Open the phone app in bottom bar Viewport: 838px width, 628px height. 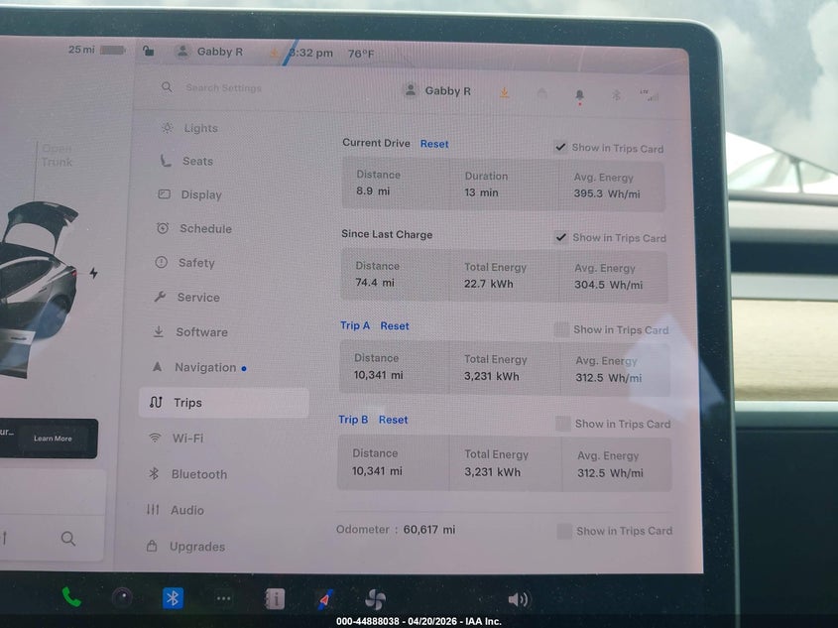tap(71, 597)
